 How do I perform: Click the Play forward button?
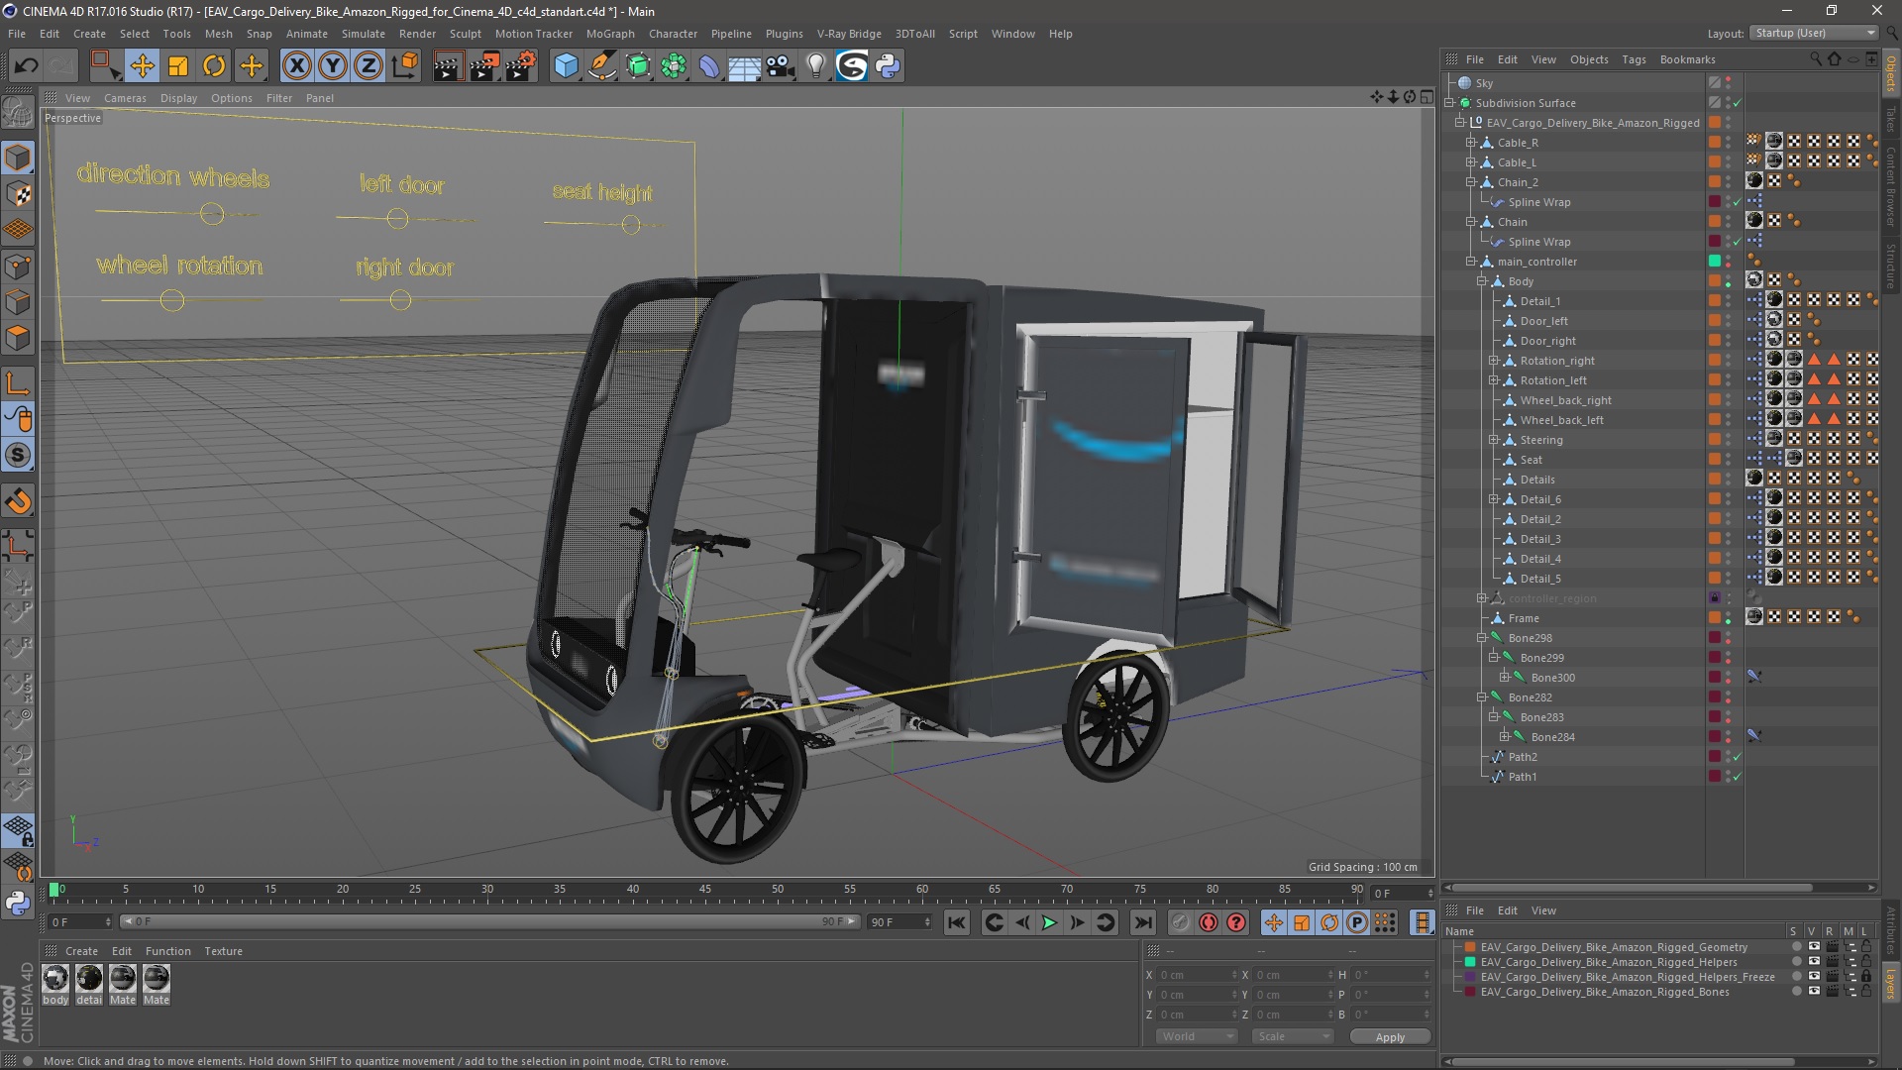(1049, 922)
